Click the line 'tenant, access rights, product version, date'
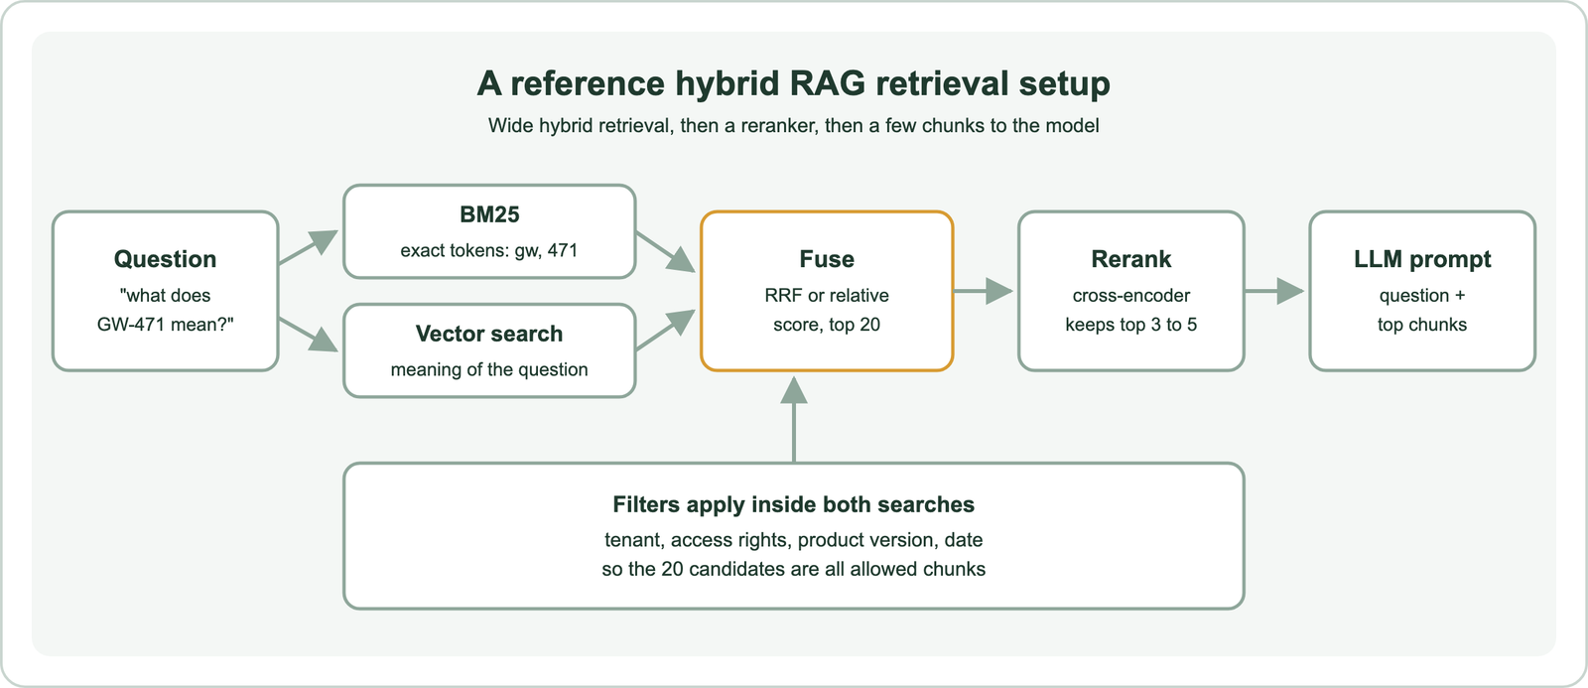This screenshot has height=688, width=1588. tap(793, 540)
